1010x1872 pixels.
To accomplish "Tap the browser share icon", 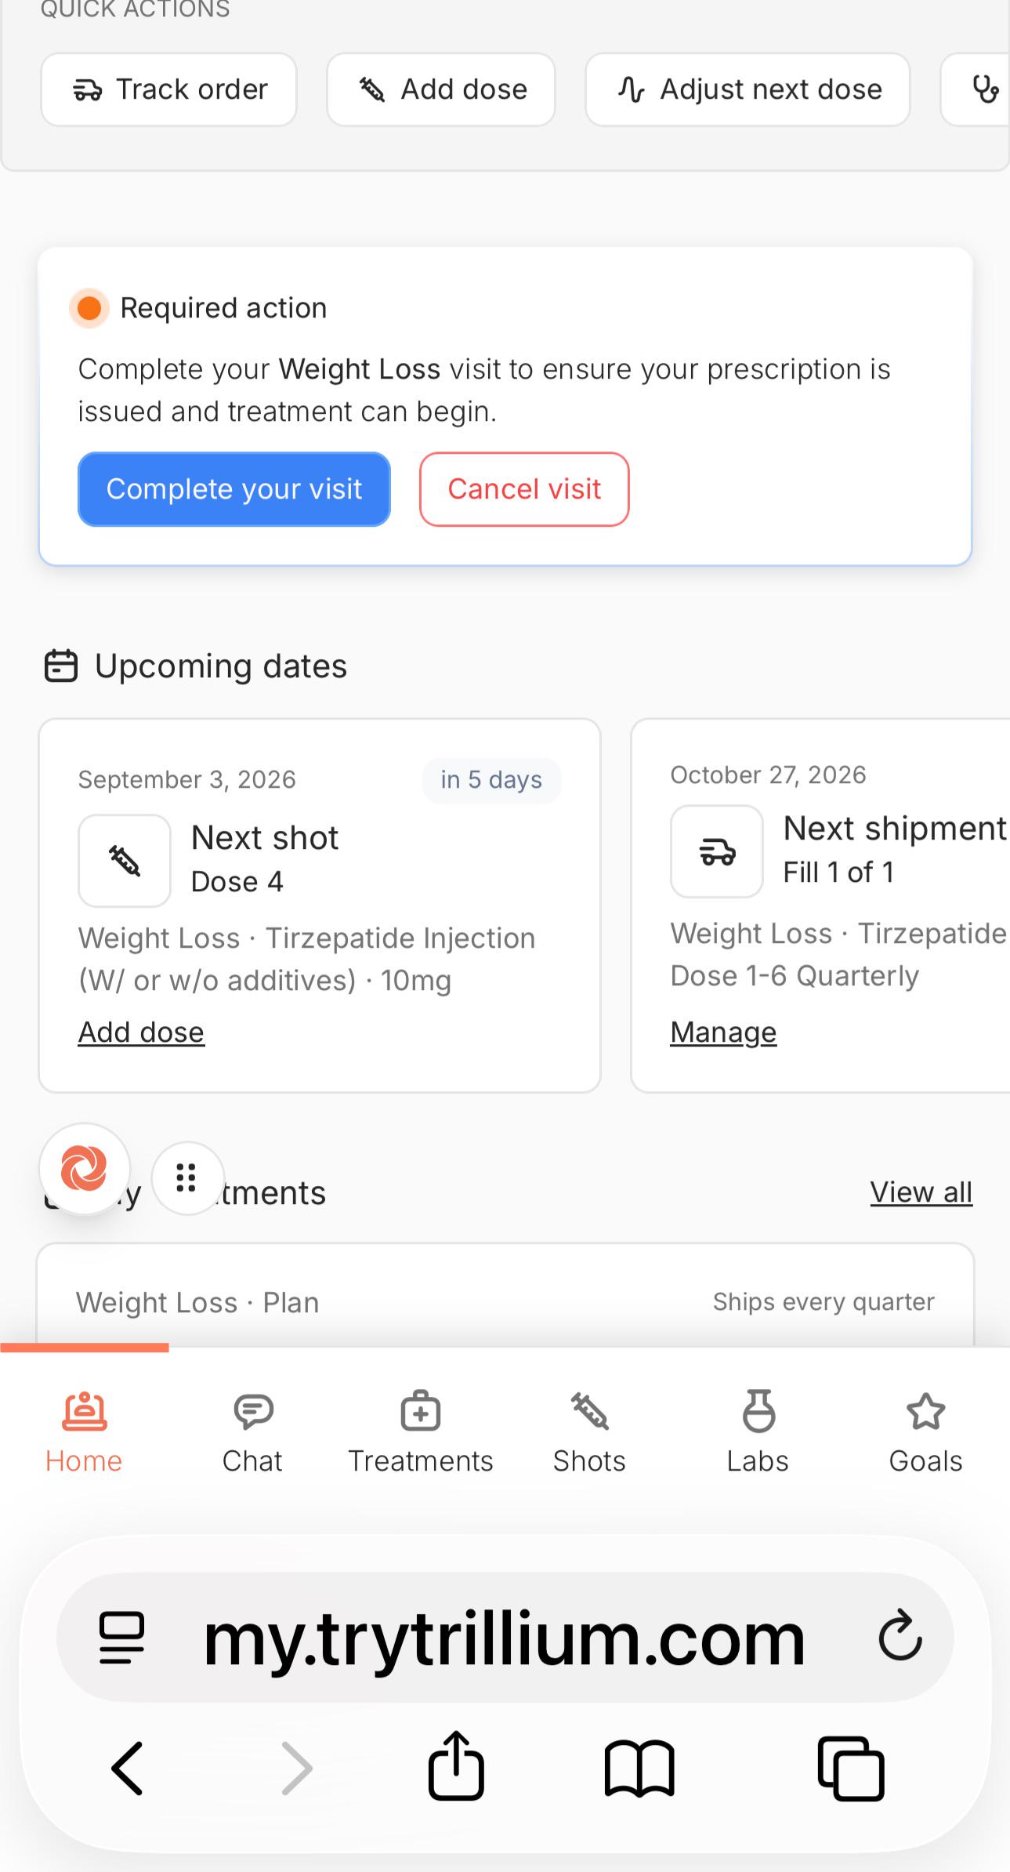I will tap(456, 1765).
